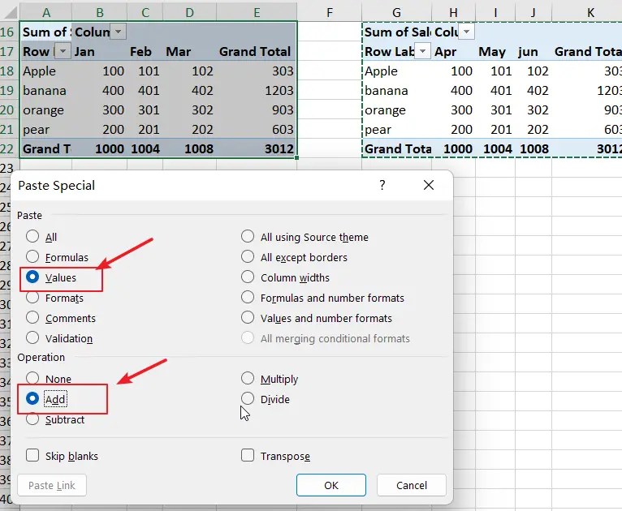Select column F header

click(x=329, y=12)
